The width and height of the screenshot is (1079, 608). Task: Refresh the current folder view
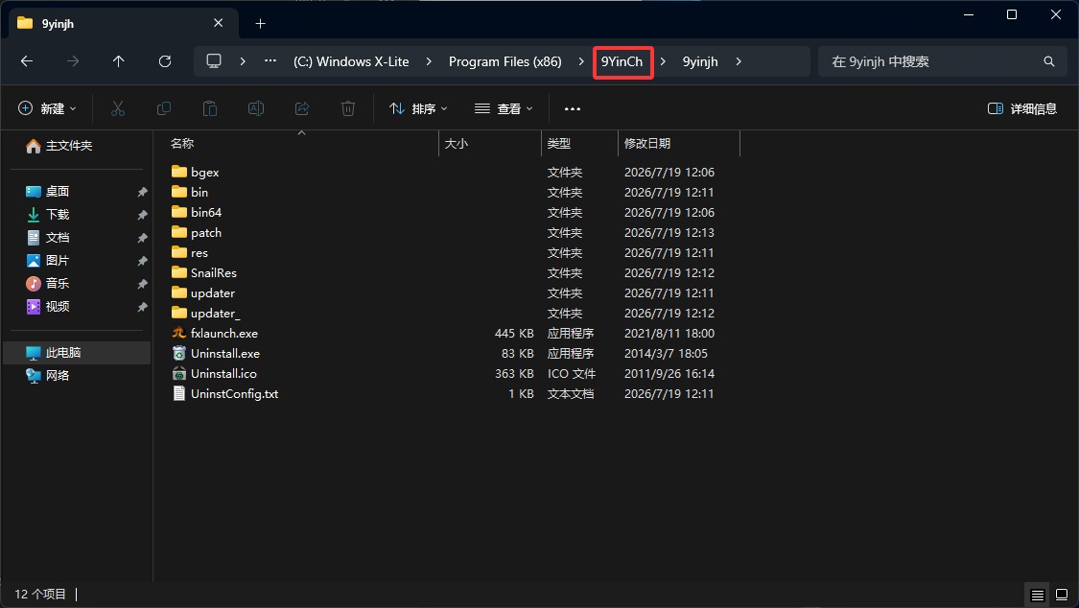click(x=164, y=61)
